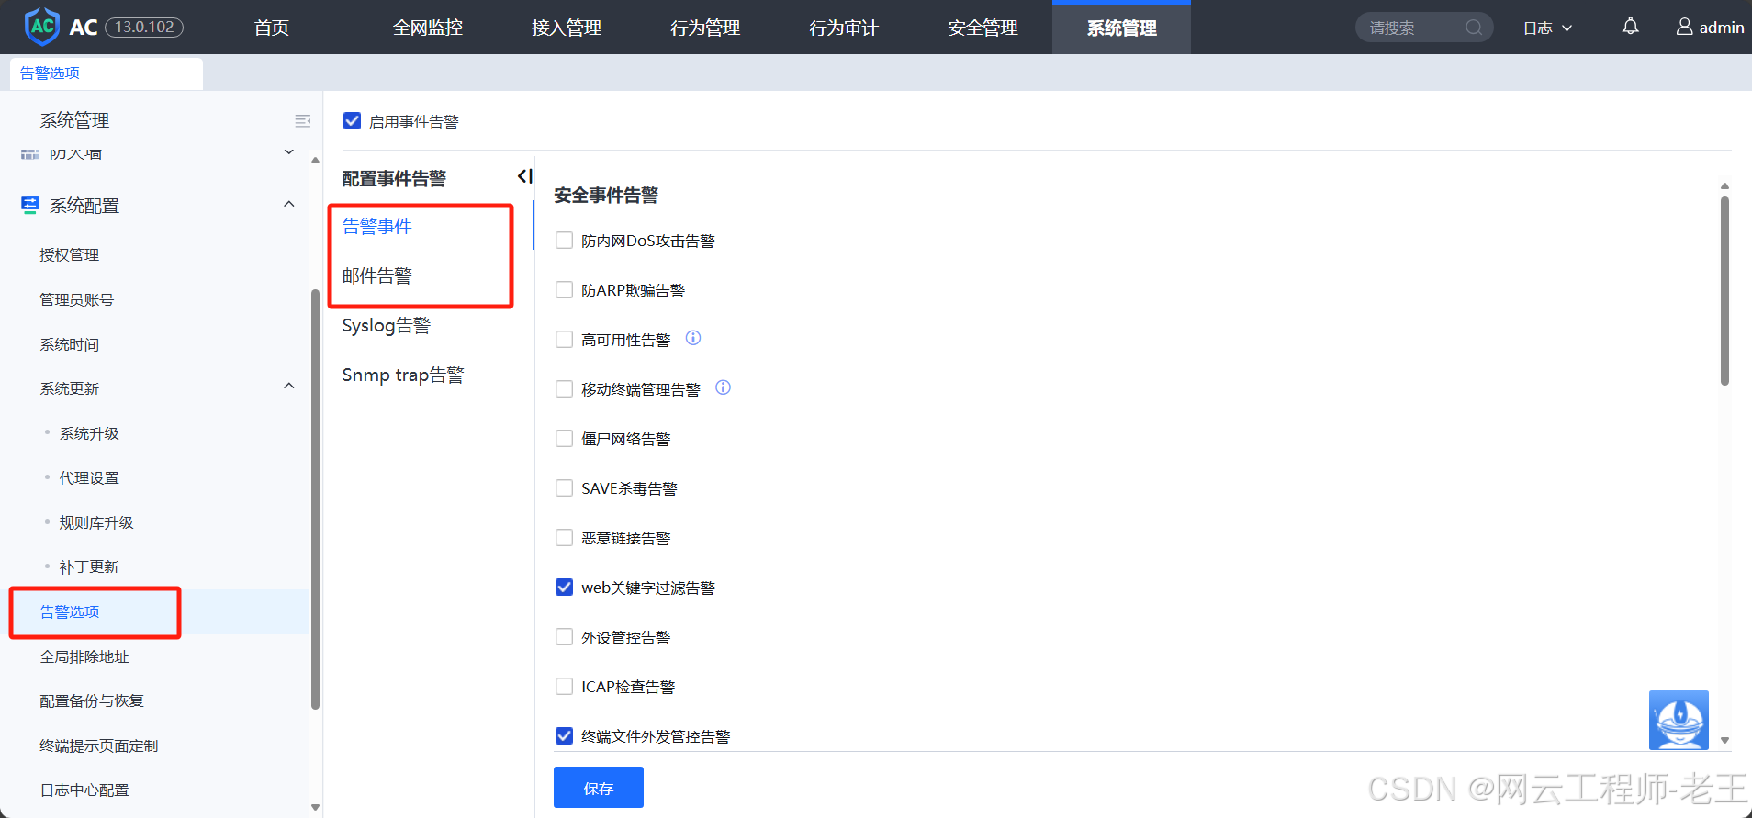
Task: Open 补丁更新 in sidebar
Action: 89,566
